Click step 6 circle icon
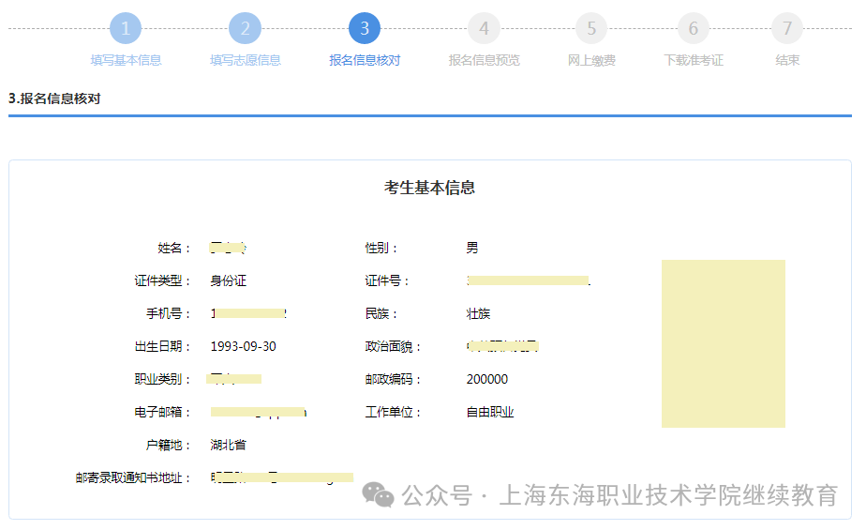 tap(694, 28)
